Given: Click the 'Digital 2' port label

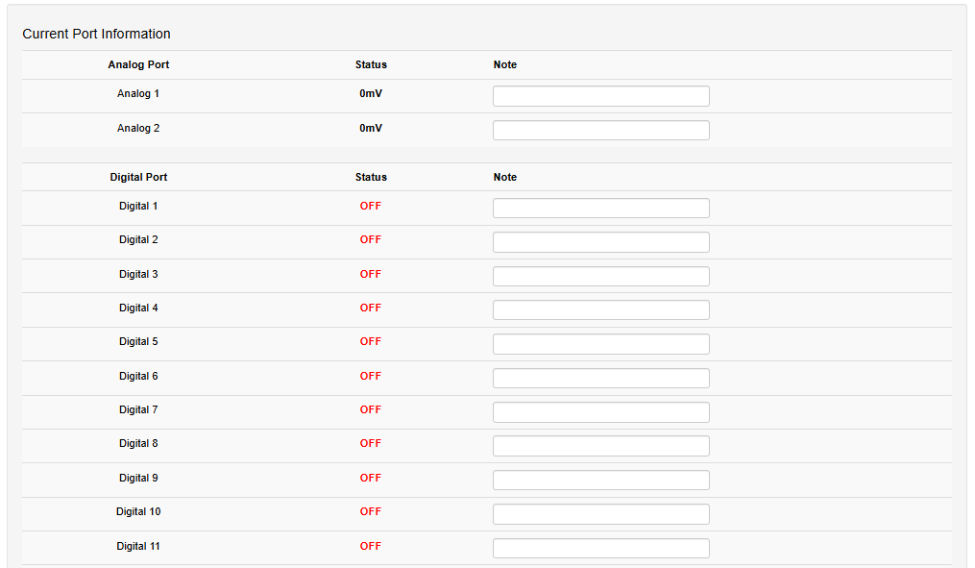Looking at the screenshot, I should click(138, 239).
